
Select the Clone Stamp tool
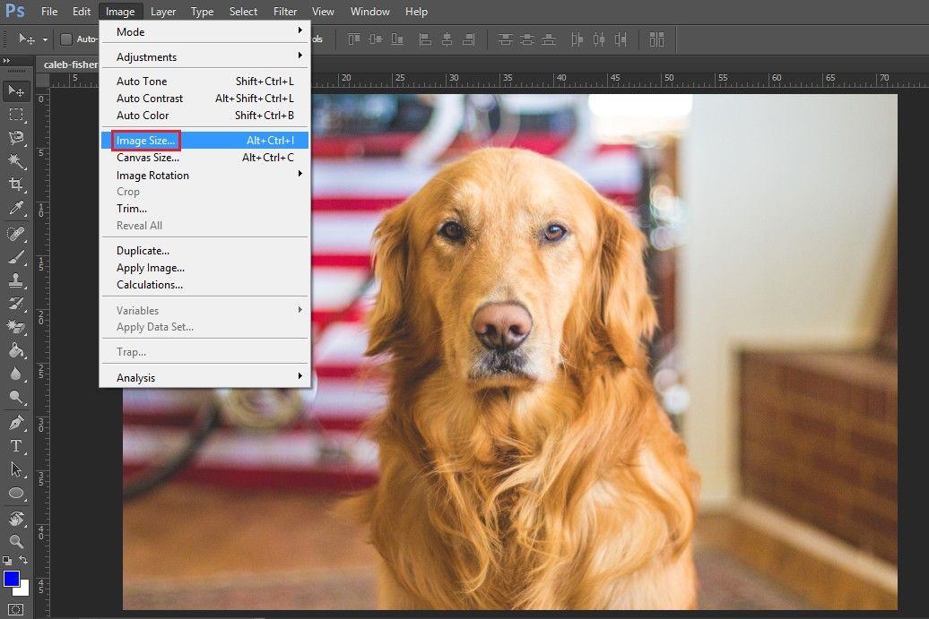[16, 279]
